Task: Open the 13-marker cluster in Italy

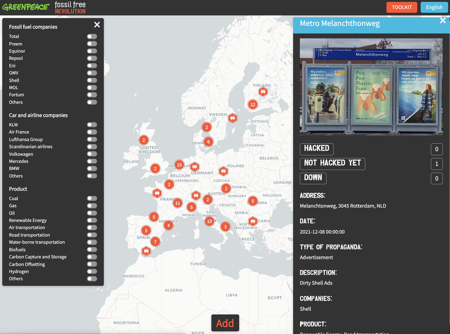Action: point(210,221)
